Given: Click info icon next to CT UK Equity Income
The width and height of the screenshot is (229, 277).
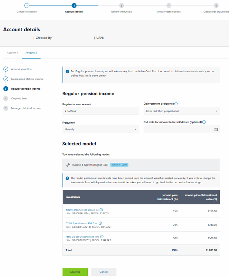Looking at the screenshot, I should tap(101, 223).
